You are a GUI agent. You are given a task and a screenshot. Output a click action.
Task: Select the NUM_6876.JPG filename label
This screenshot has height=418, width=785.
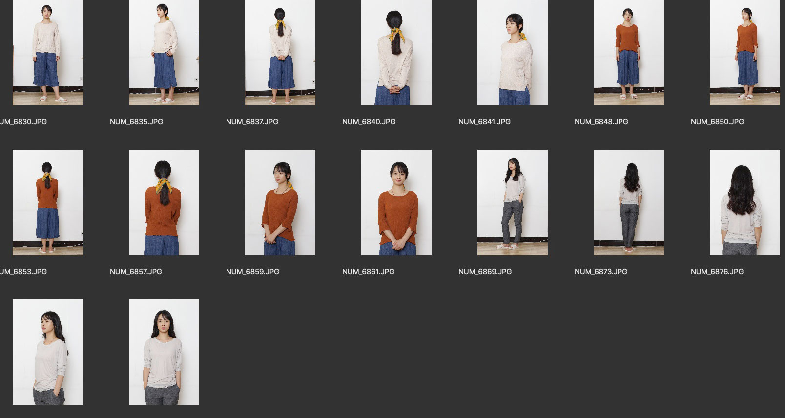click(x=717, y=272)
